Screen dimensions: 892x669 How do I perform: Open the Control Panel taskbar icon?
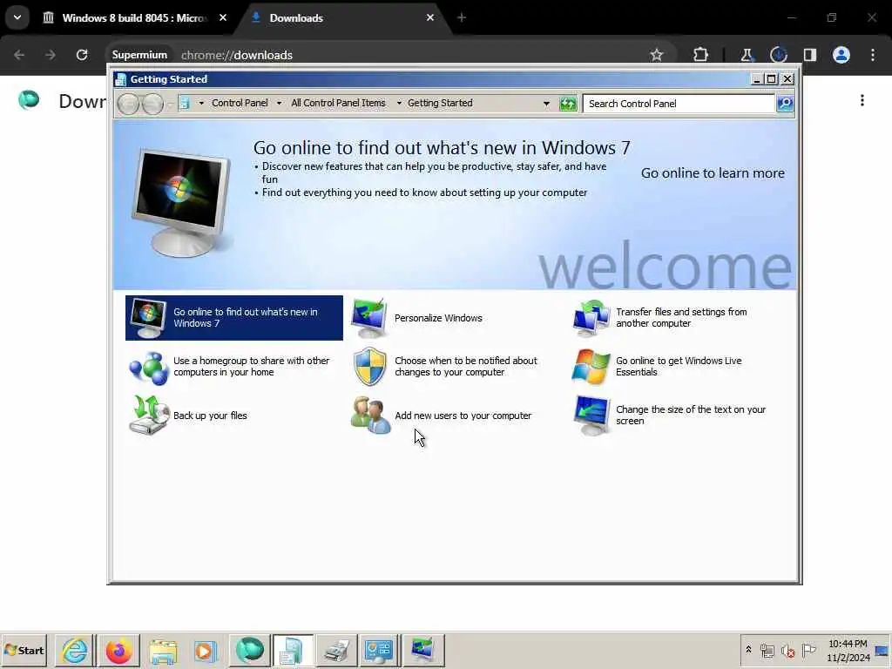(379, 650)
